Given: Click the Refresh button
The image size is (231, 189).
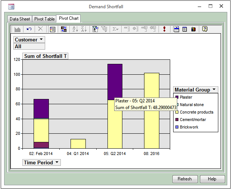Looking at the screenshot, I should point(185,179).
